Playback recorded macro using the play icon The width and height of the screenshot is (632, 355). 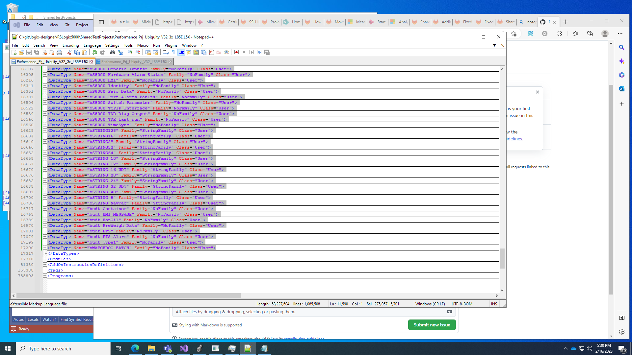pos(252,52)
